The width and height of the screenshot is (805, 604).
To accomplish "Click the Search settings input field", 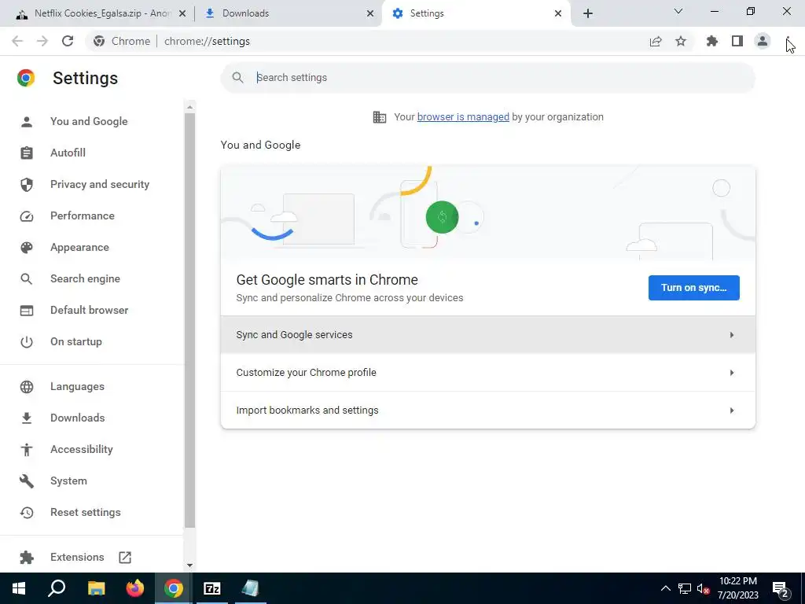I will tap(487, 78).
